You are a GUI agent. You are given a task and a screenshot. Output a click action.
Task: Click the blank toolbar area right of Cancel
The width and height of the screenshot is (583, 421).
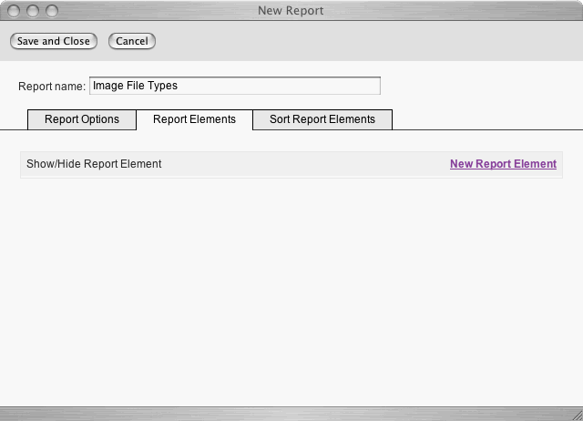point(364,41)
